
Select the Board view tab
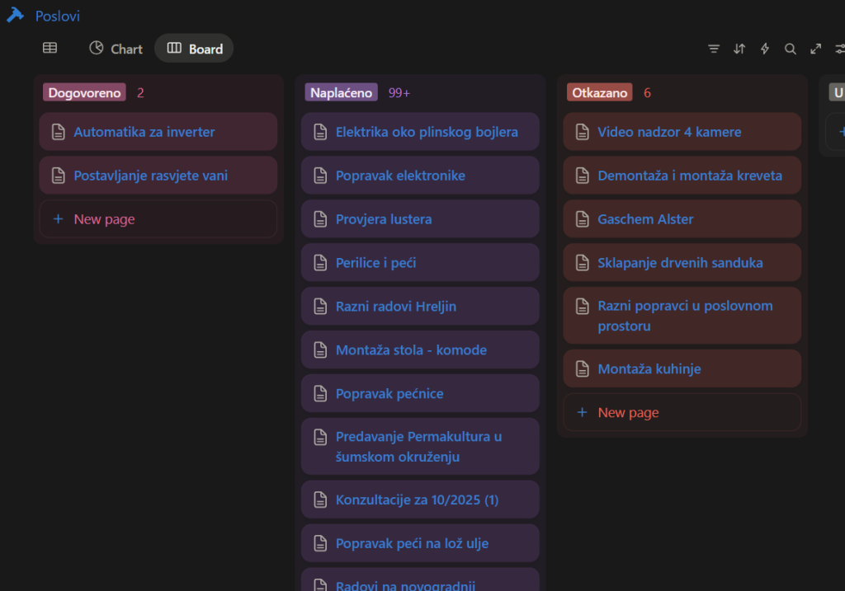click(x=195, y=49)
